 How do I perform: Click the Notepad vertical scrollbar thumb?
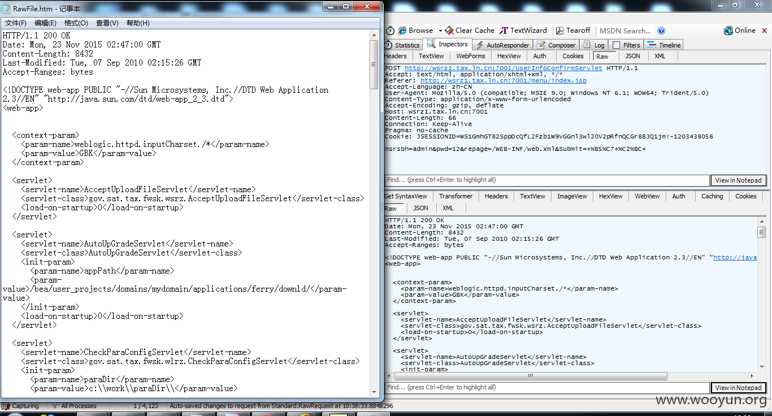coord(374,64)
